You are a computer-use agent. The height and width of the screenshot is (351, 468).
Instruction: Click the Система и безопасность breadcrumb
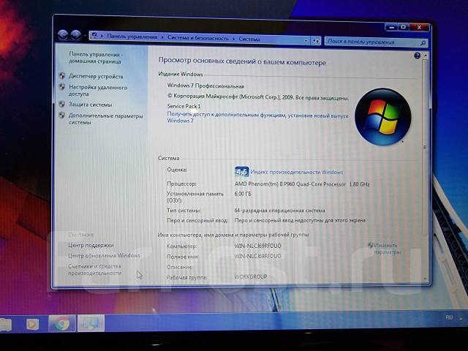point(198,38)
